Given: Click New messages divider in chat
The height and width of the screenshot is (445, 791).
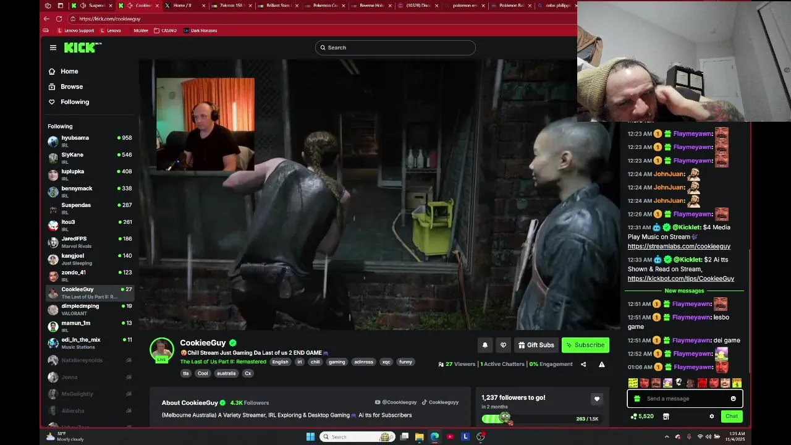Looking at the screenshot, I should tap(684, 290).
